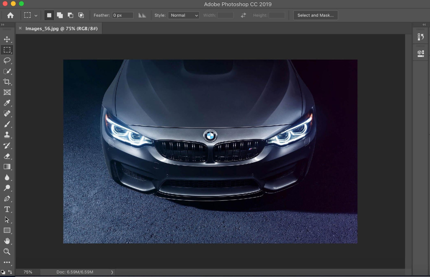Click the Select and Mask button

(x=316, y=15)
